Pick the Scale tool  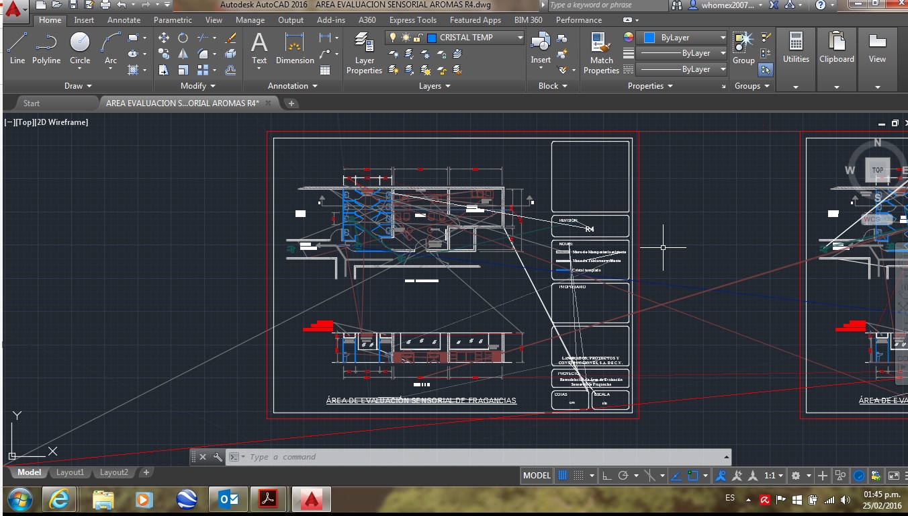tap(183, 70)
